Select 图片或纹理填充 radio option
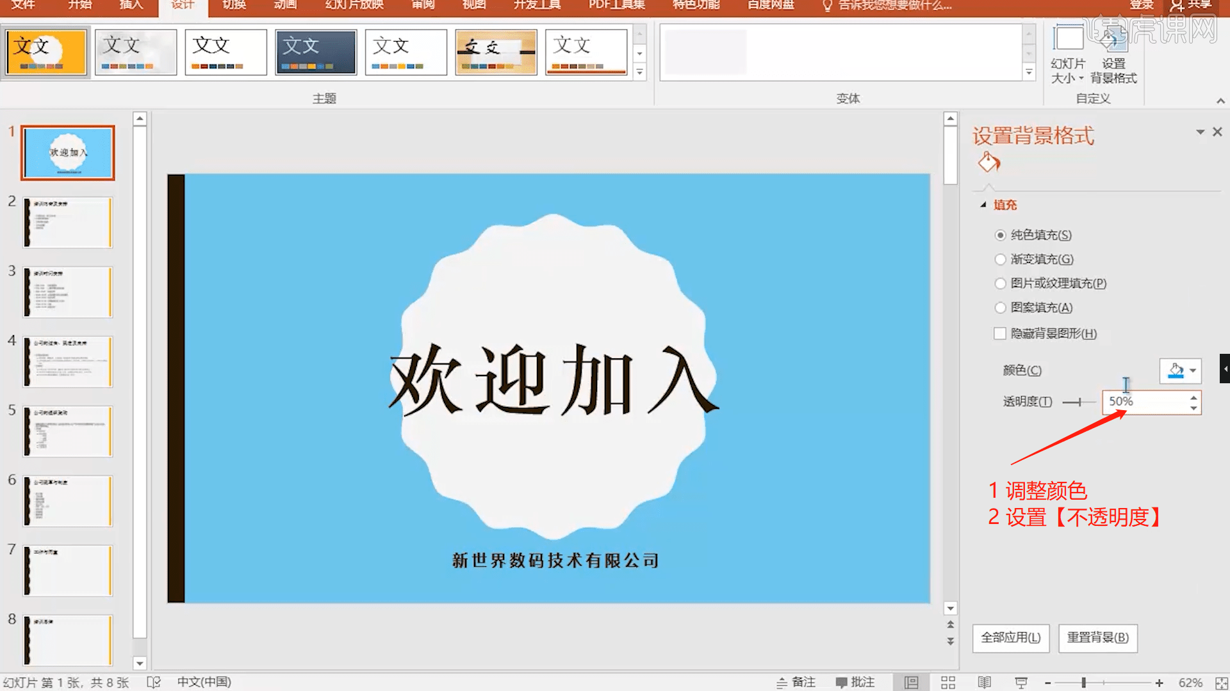Image resolution: width=1230 pixels, height=691 pixels. pos(1001,283)
